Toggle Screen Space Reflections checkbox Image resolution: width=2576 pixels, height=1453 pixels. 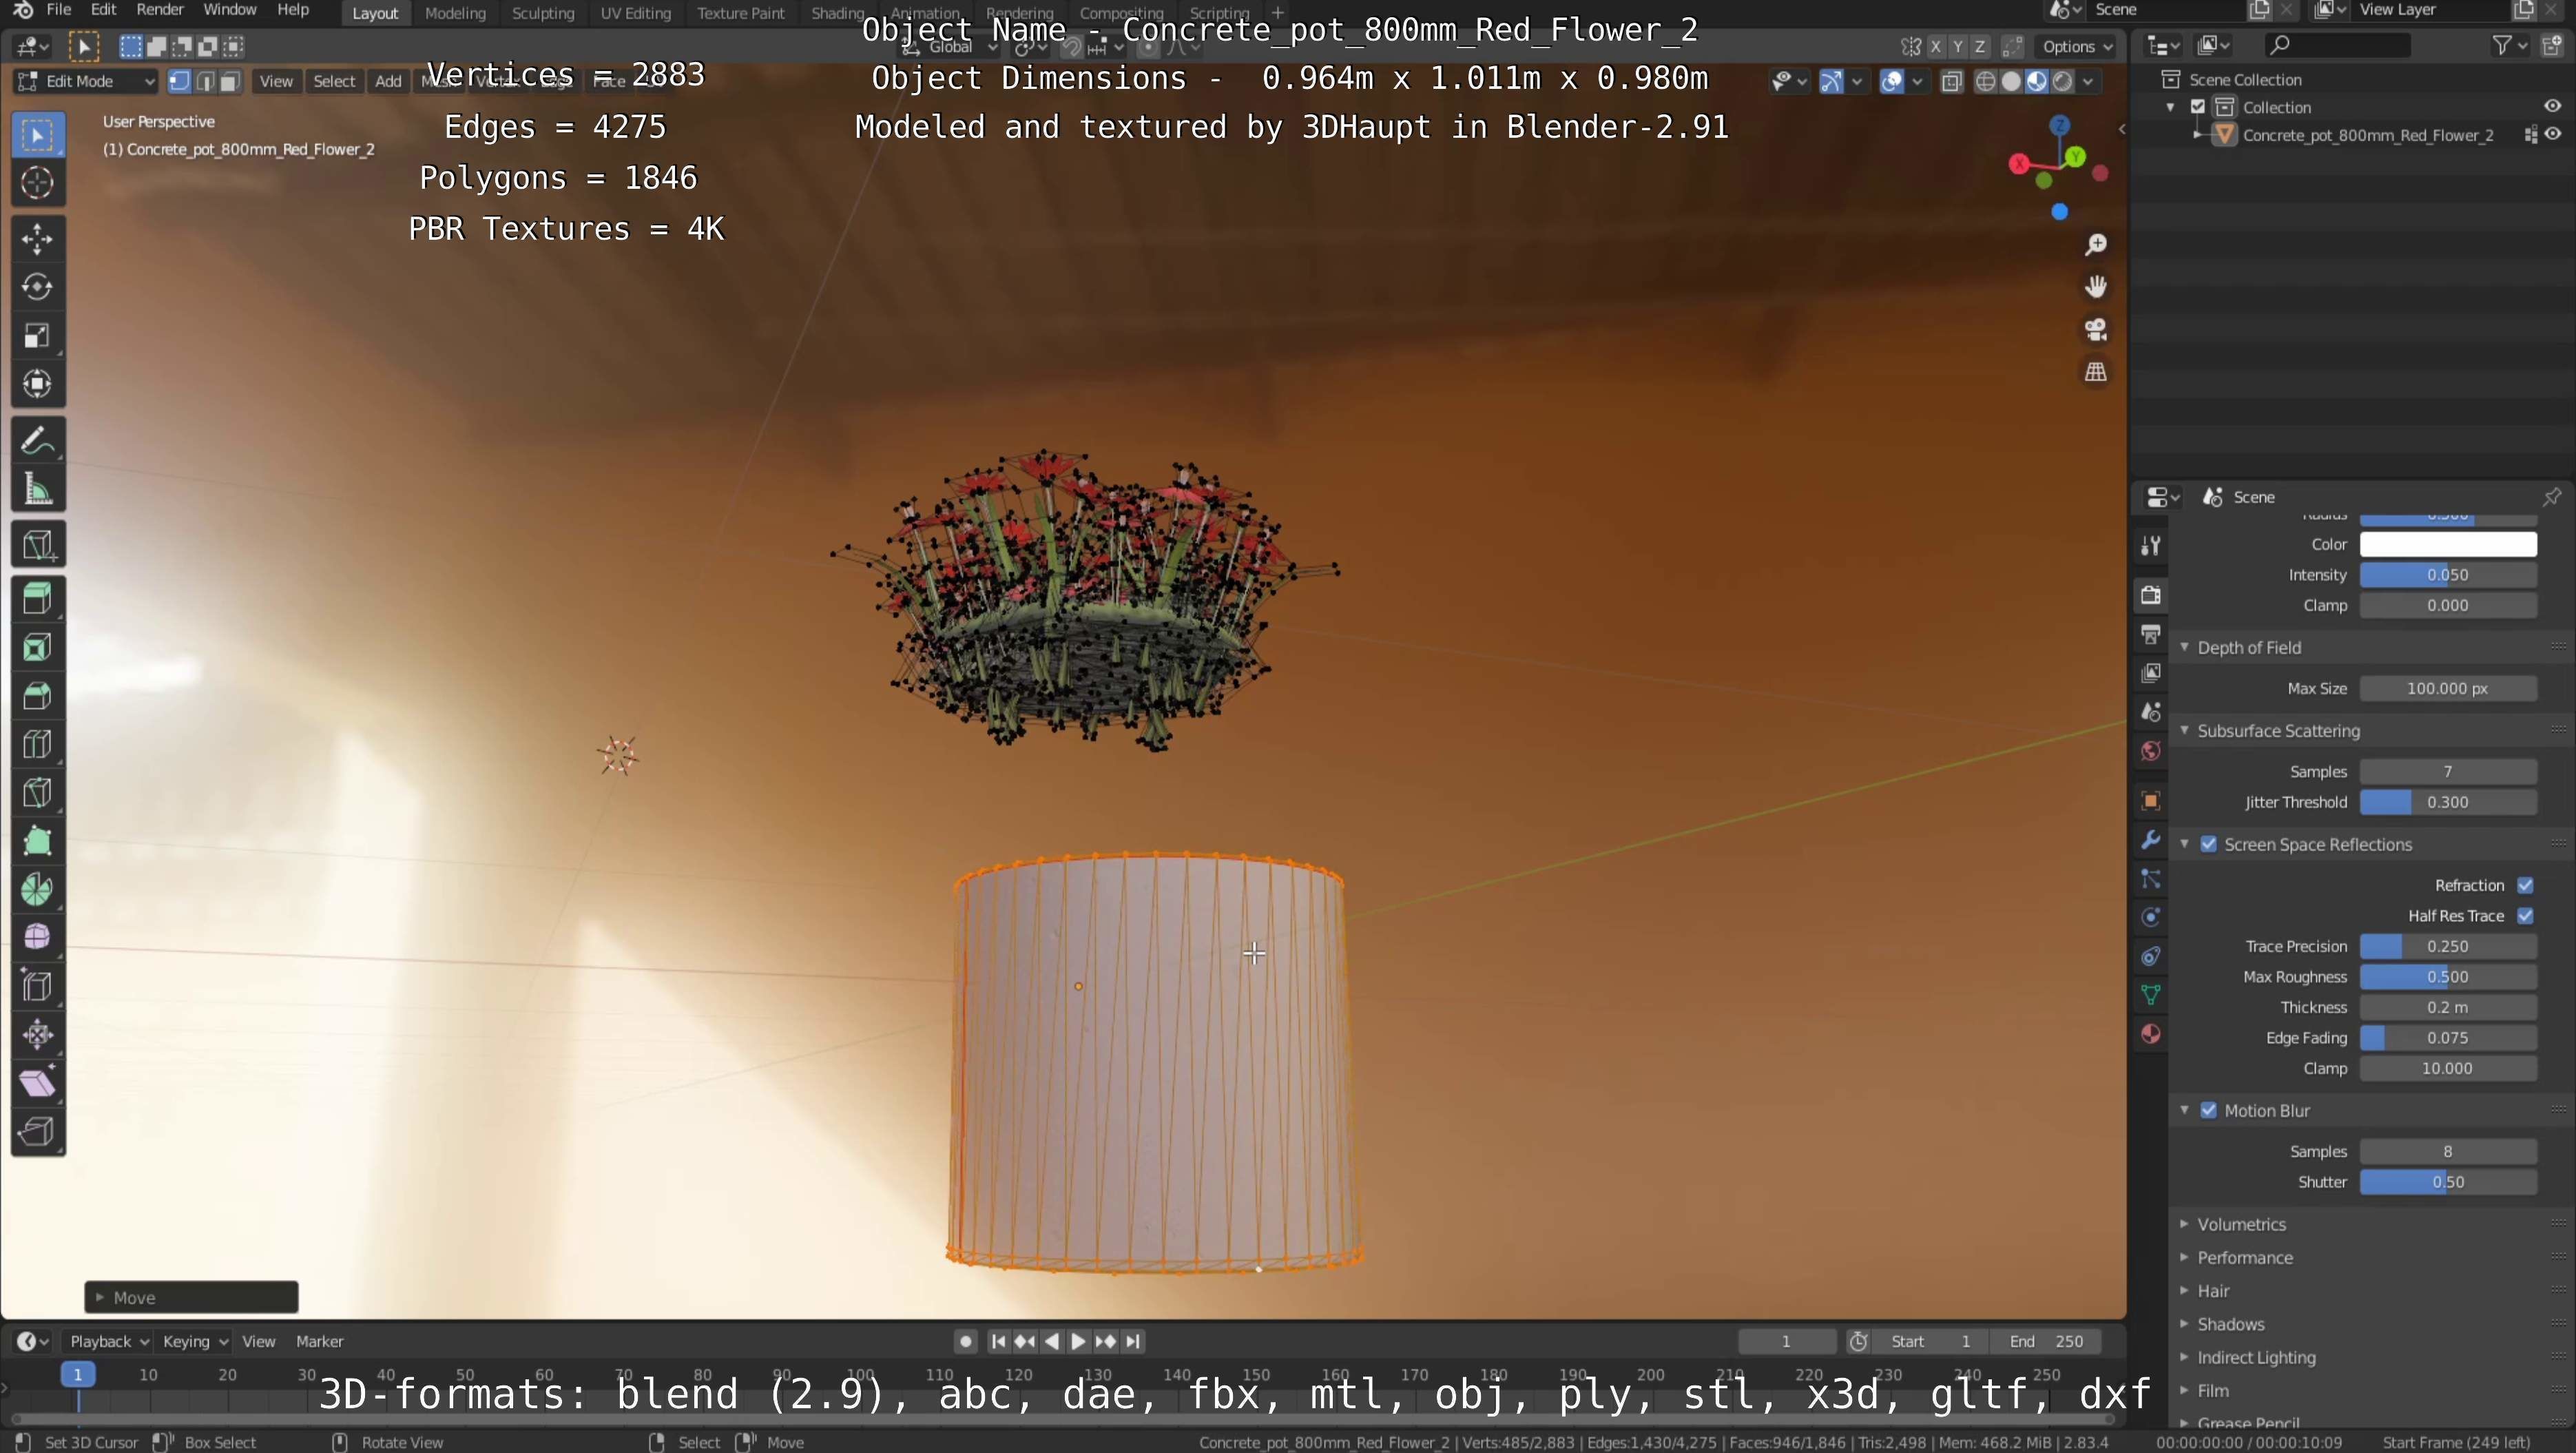pyautogui.click(x=2209, y=845)
